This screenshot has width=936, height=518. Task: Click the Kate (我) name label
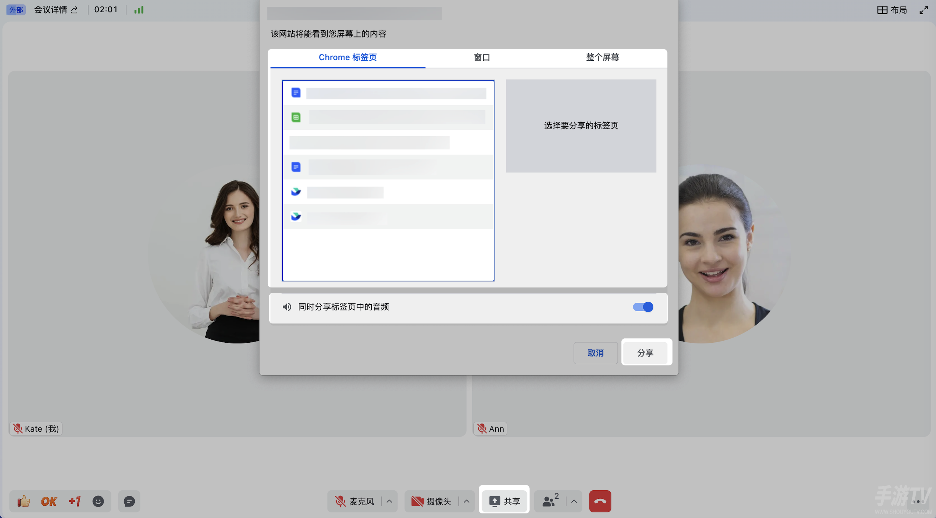(36, 429)
